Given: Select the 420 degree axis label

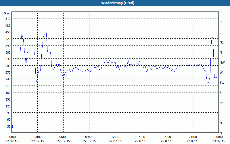Looking at the screenshot, I should (x=8, y=39).
